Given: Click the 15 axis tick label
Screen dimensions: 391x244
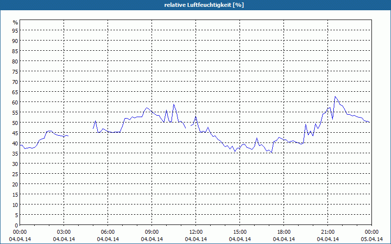Looking at the screenshot, I should (x=15, y=194).
